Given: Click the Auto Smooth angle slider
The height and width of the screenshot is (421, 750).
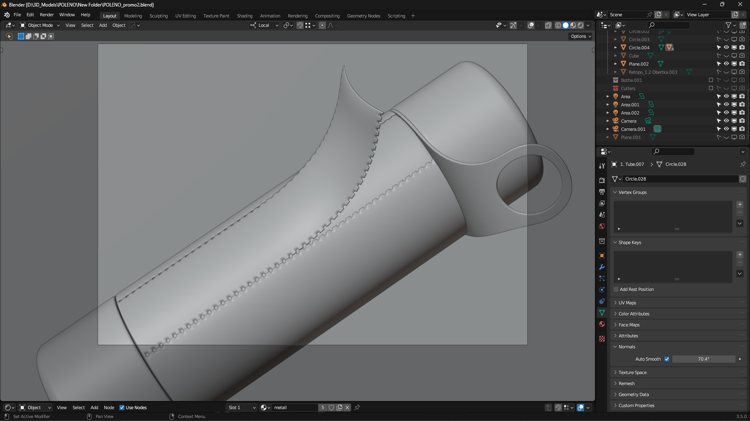Looking at the screenshot, I should (x=703, y=359).
